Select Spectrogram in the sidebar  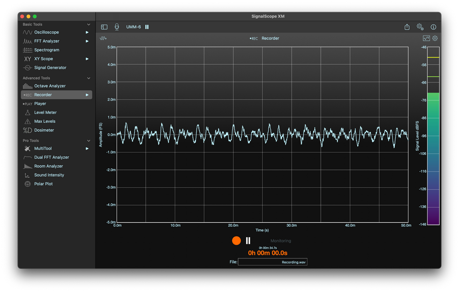click(47, 50)
